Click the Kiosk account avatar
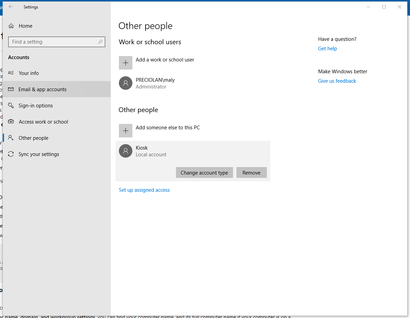410x318 pixels. point(126,151)
